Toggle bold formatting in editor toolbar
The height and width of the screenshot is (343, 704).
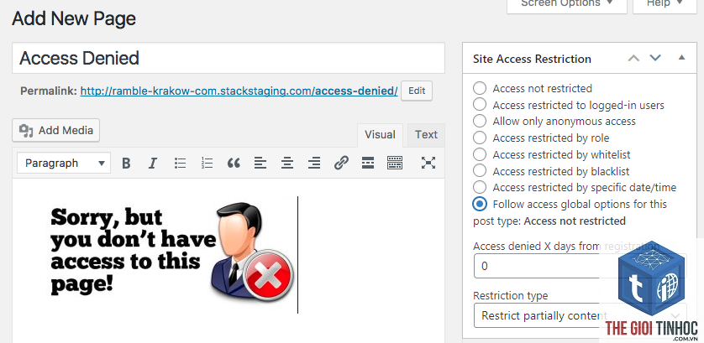click(x=126, y=164)
